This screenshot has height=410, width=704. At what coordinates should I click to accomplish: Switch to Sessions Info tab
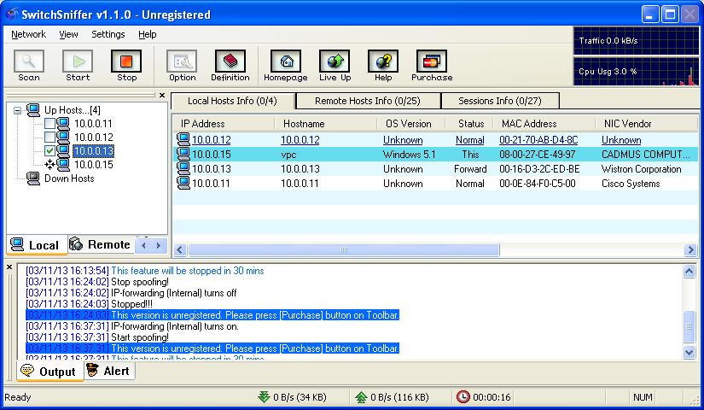tap(500, 101)
